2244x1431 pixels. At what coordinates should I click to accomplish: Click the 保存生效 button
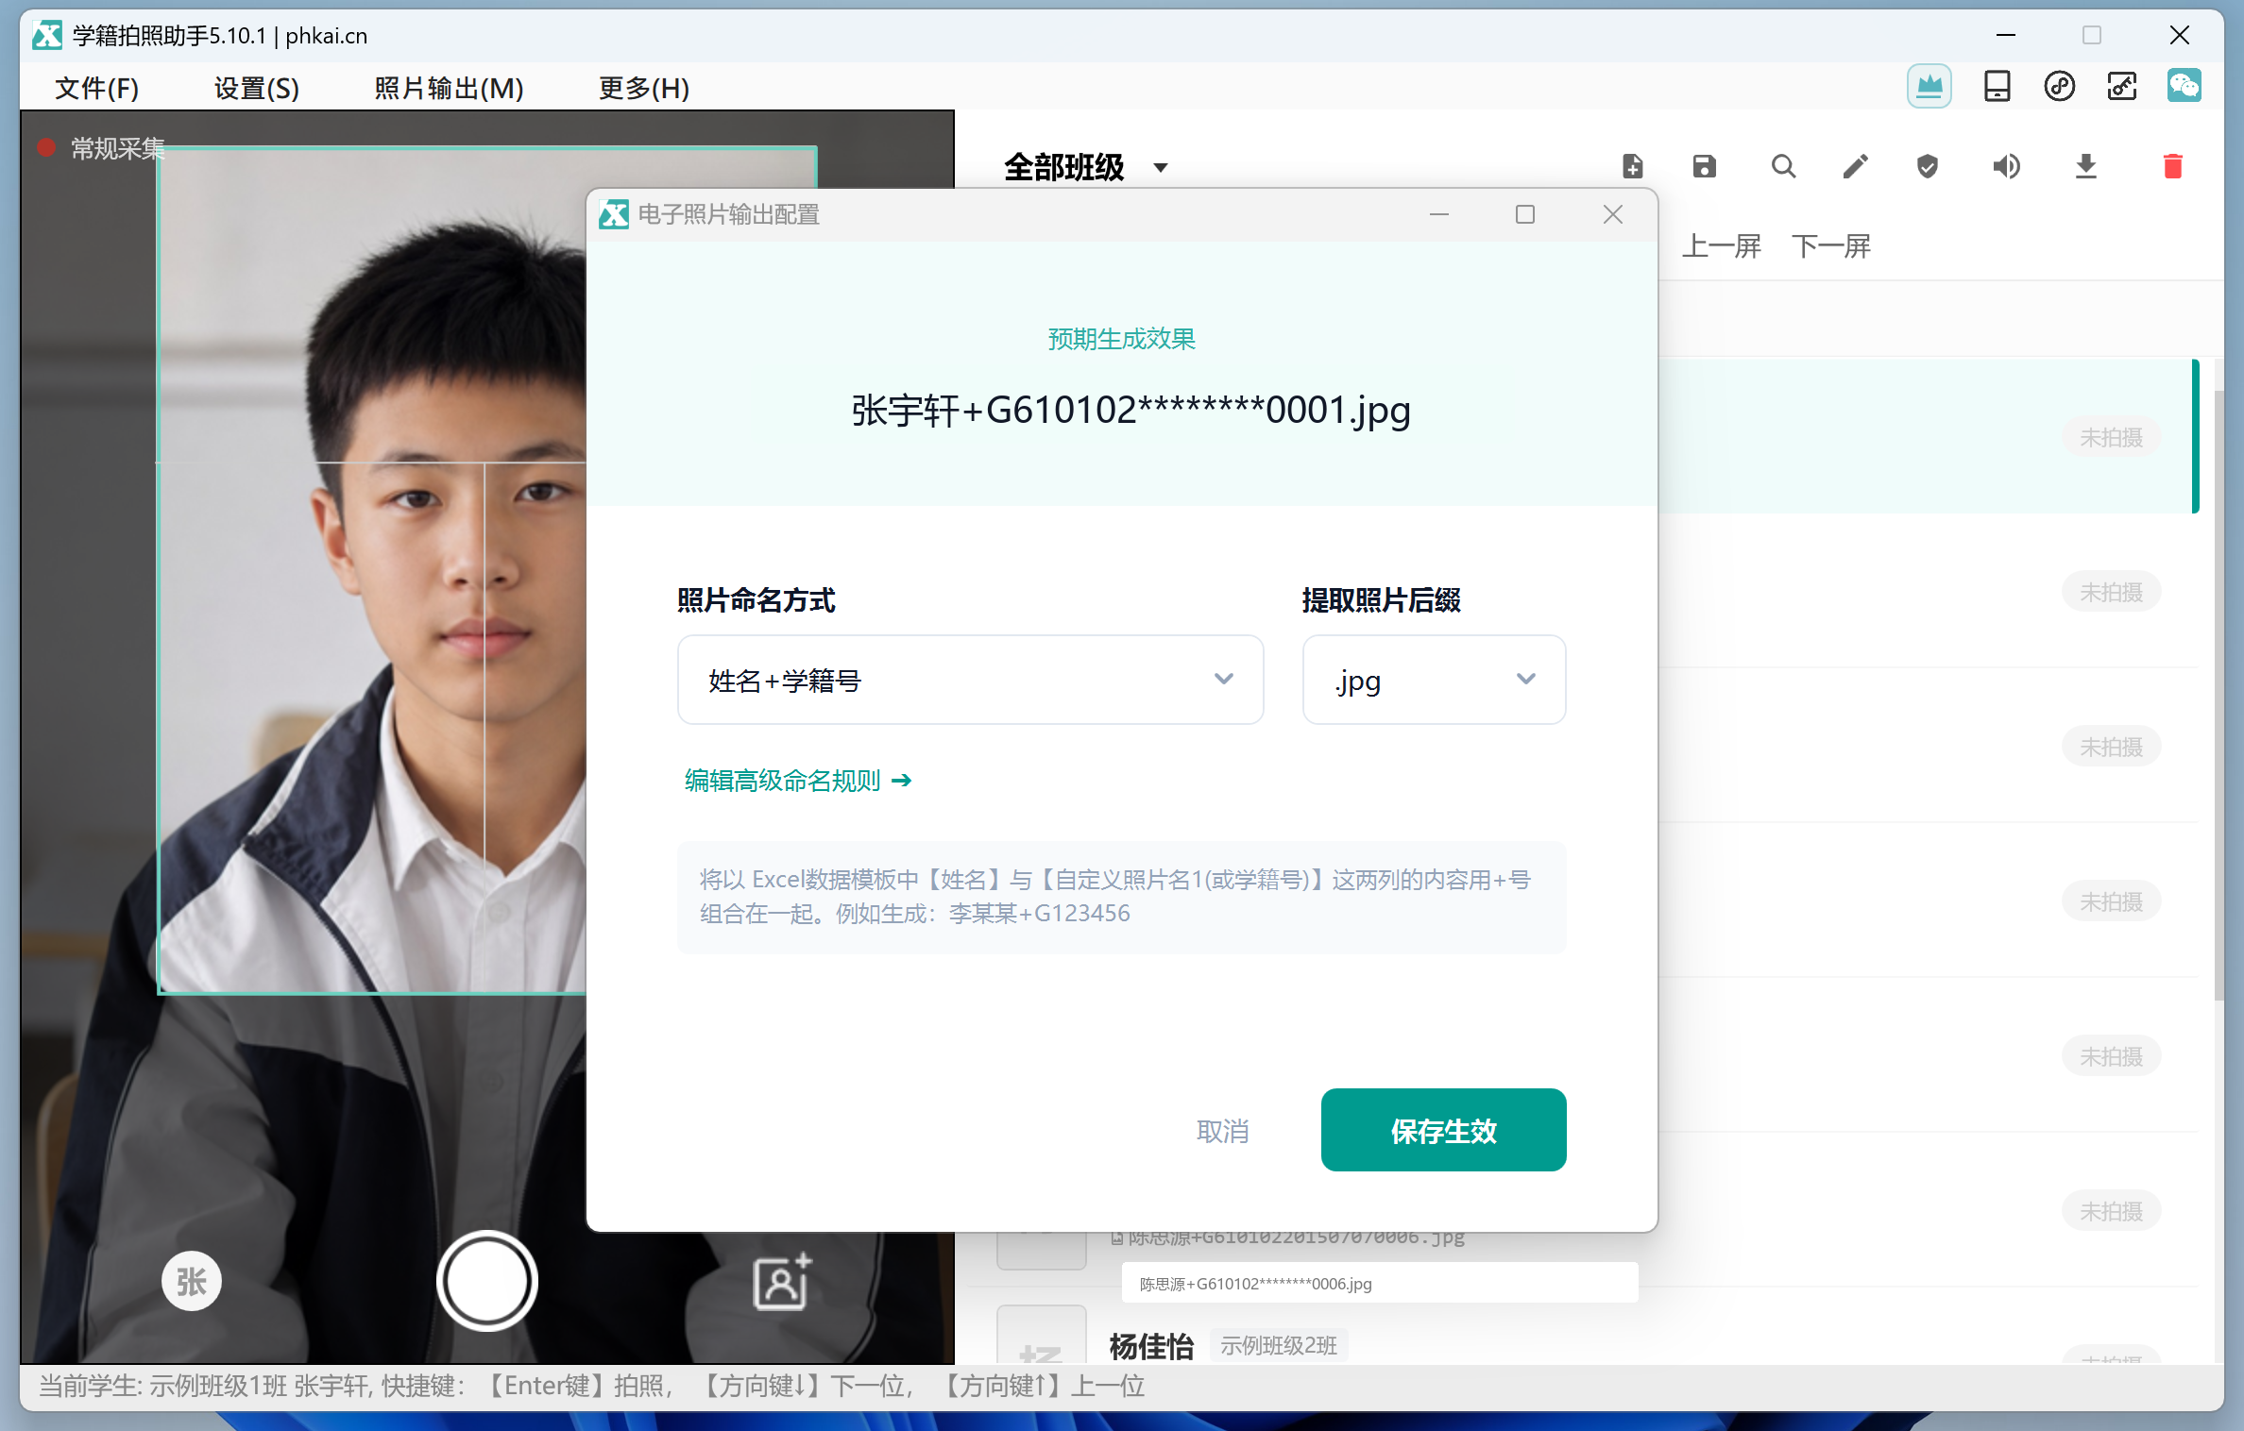click(x=1443, y=1130)
